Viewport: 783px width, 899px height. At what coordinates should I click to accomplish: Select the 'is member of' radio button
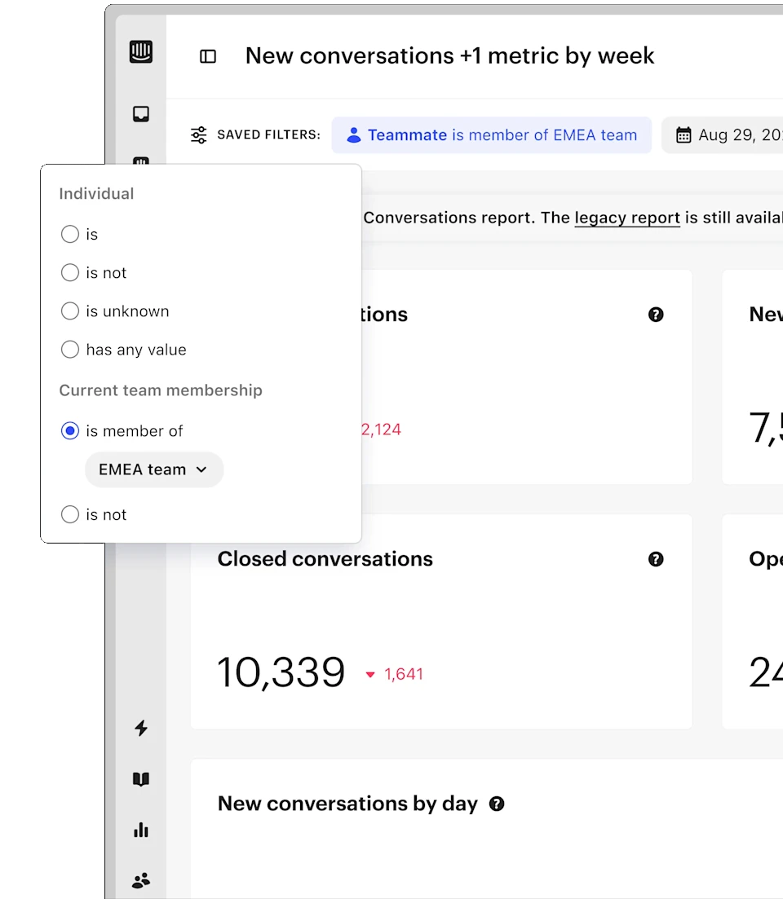coord(70,431)
